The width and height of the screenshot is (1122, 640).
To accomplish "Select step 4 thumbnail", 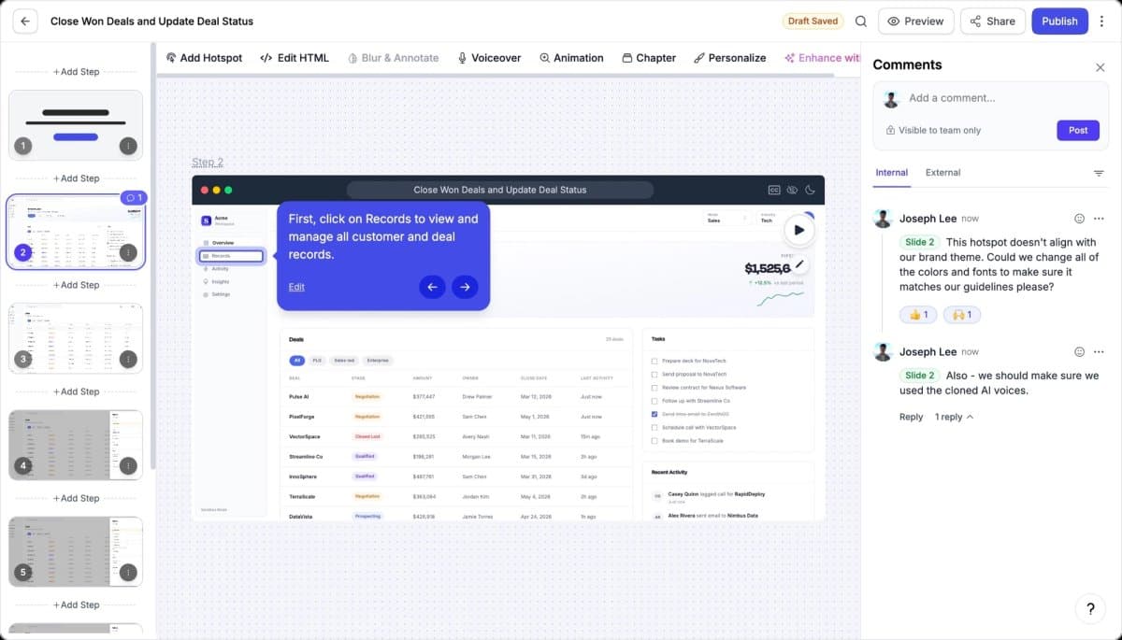I will [76, 445].
